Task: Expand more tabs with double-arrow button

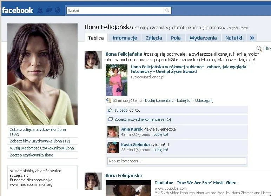Action: pyautogui.click(x=251, y=38)
